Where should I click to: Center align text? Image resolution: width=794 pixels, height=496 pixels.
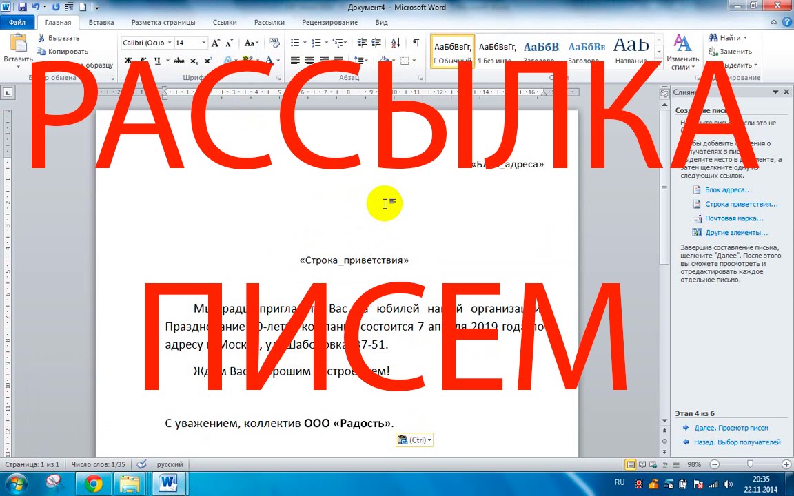point(309,61)
